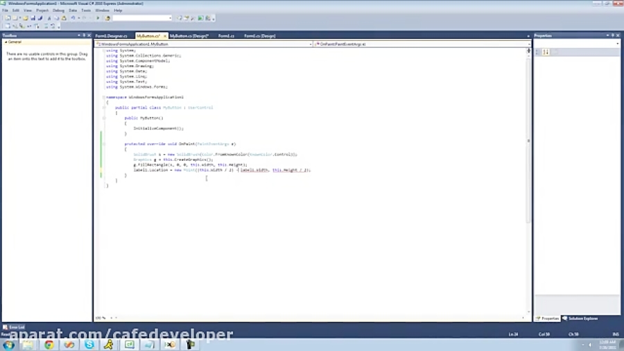Viewport: 624px width, 351px height.
Task: Click the Cut scissors icon
Action: point(49,18)
